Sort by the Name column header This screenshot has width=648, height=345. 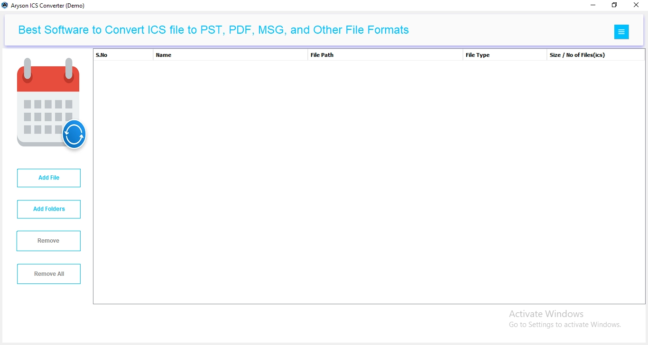pos(231,55)
